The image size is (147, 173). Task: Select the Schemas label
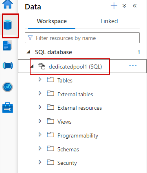(68, 149)
